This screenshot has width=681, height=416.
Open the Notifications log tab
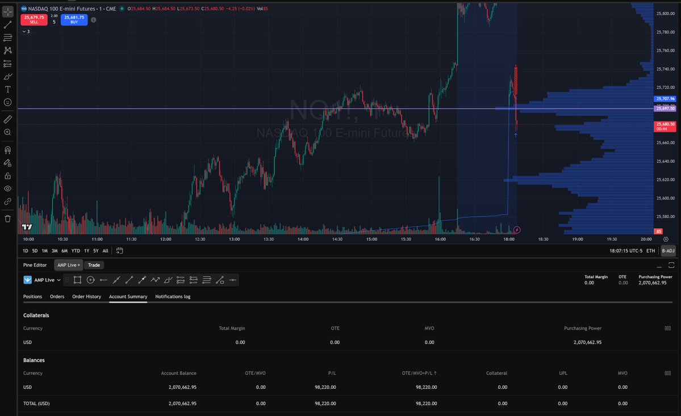pyautogui.click(x=173, y=297)
